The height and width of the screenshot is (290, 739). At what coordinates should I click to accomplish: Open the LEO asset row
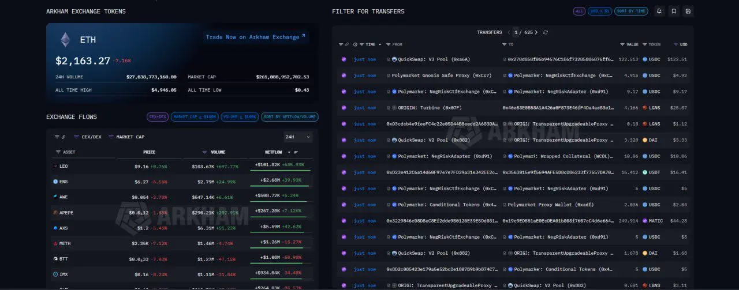point(182,166)
